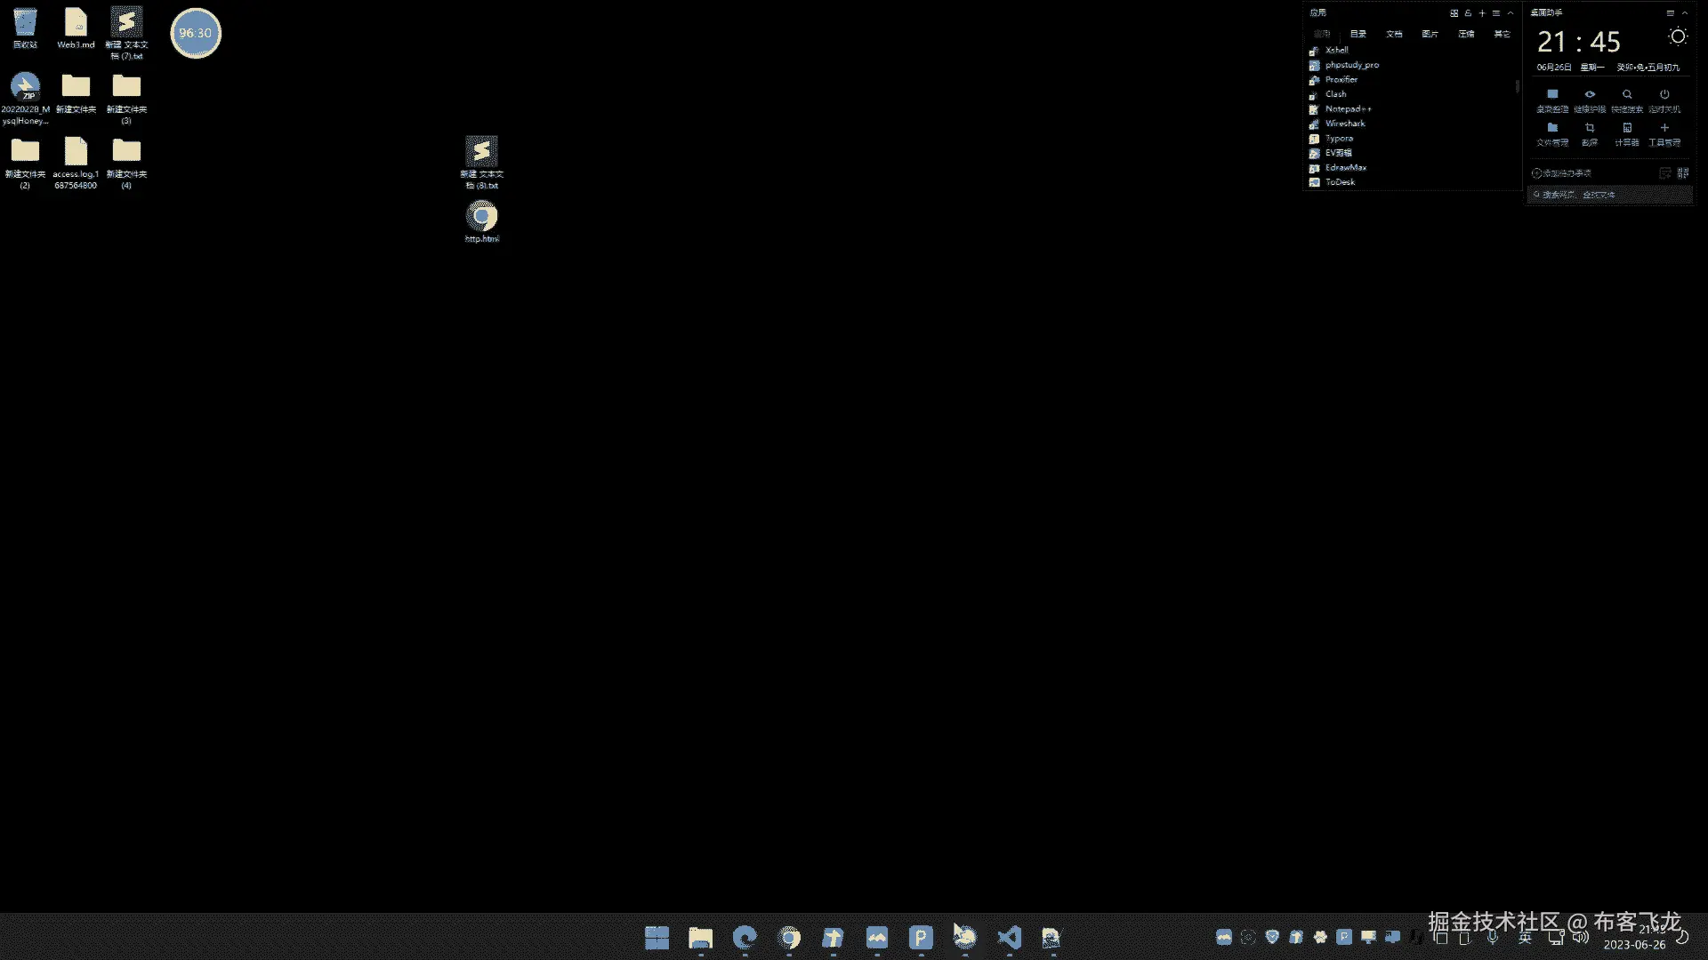The height and width of the screenshot is (960, 1708).
Task: Click the screenshot crop tool icon
Action: coord(1590,128)
